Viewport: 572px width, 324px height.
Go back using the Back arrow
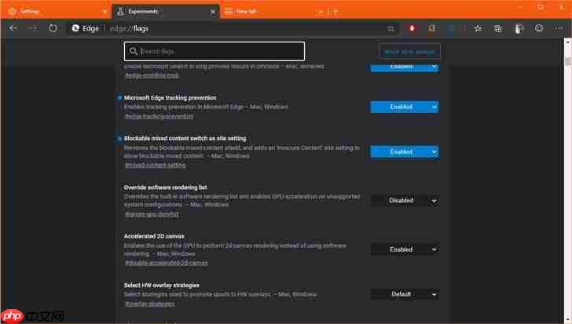13,28
